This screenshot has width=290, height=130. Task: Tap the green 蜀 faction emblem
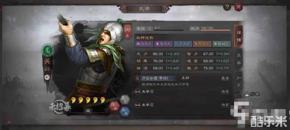[x=48, y=50]
